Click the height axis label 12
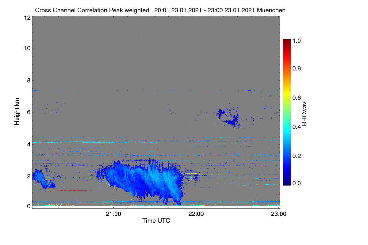 (27, 18)
